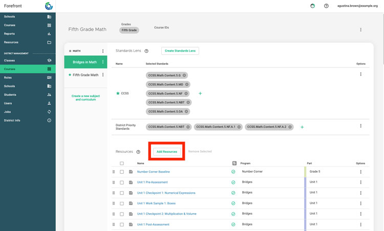Viewport: 384px width, 231px height.
Task: Toggle the select-all resources checkbox
Action: click(122, 164)
